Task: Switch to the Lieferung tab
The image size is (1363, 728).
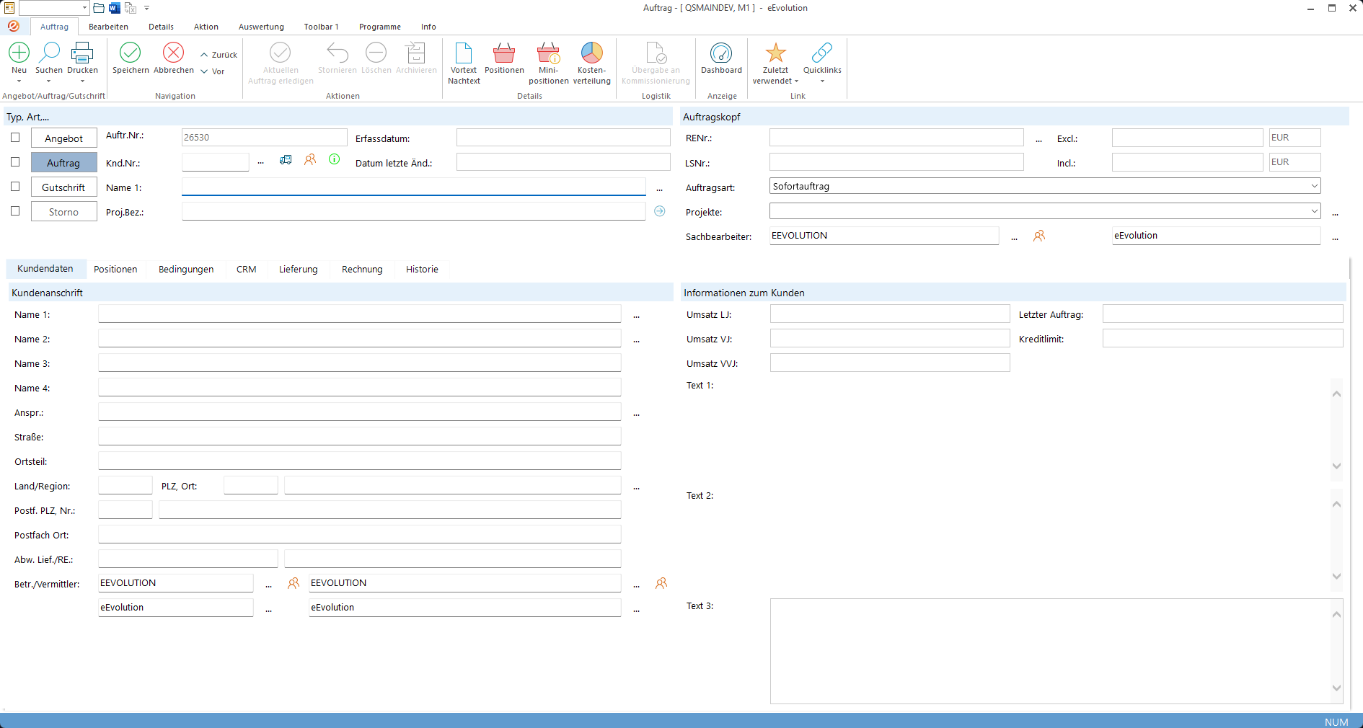Action: (298, 270)
